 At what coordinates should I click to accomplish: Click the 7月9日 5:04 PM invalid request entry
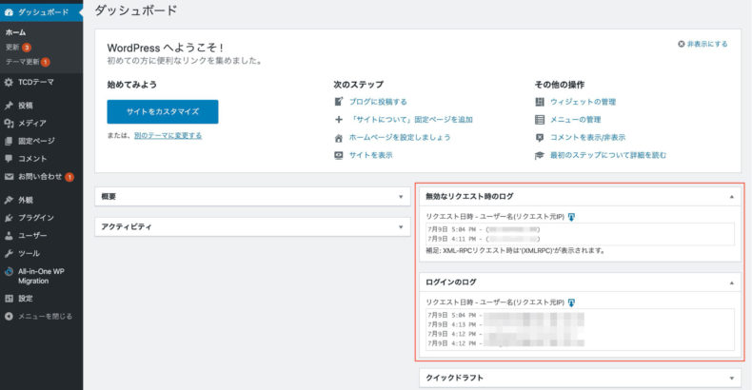tap(484, 229)
